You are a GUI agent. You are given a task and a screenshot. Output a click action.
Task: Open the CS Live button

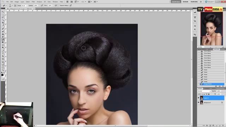(x=209, y=2)
